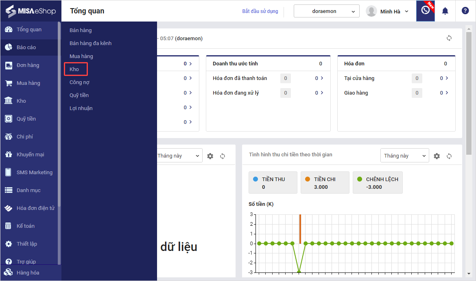The image size is (476, 281).
Task: Click the sidebar vertical scrollbar
Action: (59, 114)
